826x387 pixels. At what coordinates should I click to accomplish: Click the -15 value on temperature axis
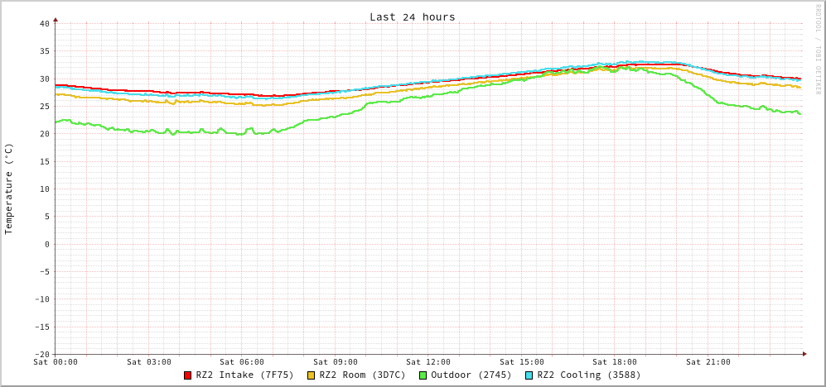pos(41,327)
